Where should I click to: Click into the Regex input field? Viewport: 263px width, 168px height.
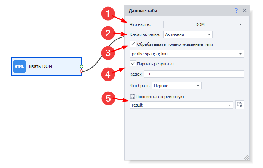tap(194, 74)
